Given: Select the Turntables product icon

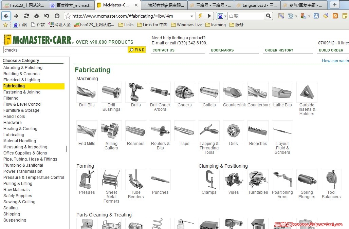Looking at the screenshot, I should [x=258, y=180].
